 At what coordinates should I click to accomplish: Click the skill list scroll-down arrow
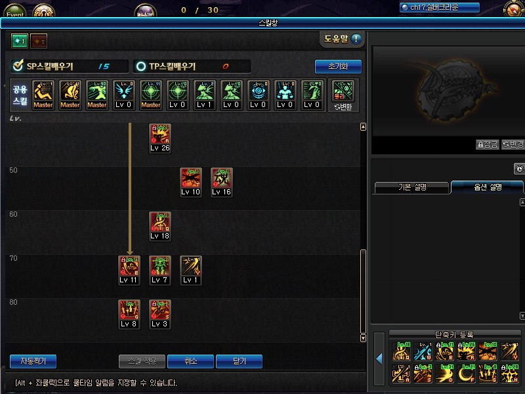[363, 338]
